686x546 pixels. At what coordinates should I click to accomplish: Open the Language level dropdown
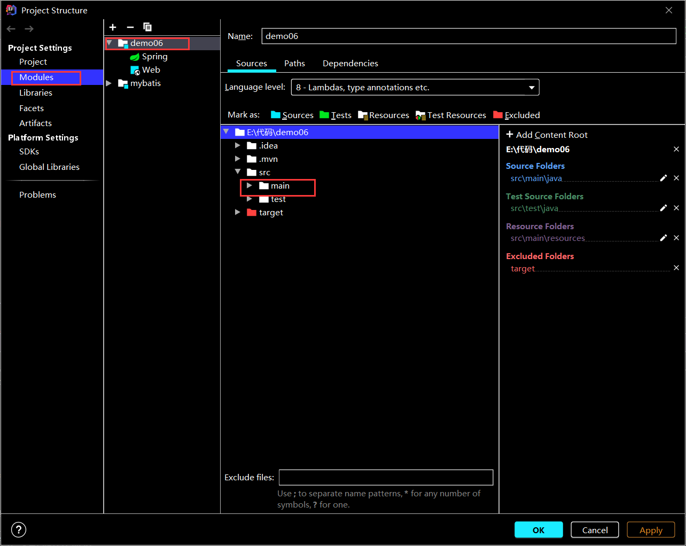(x=415, y=87)
